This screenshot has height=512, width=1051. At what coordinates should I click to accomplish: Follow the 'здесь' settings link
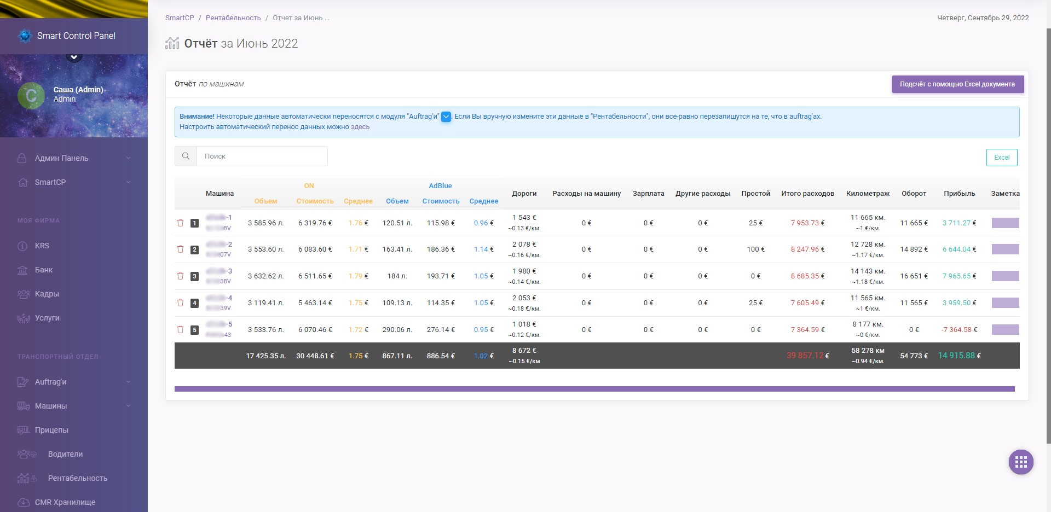point(360,127)
